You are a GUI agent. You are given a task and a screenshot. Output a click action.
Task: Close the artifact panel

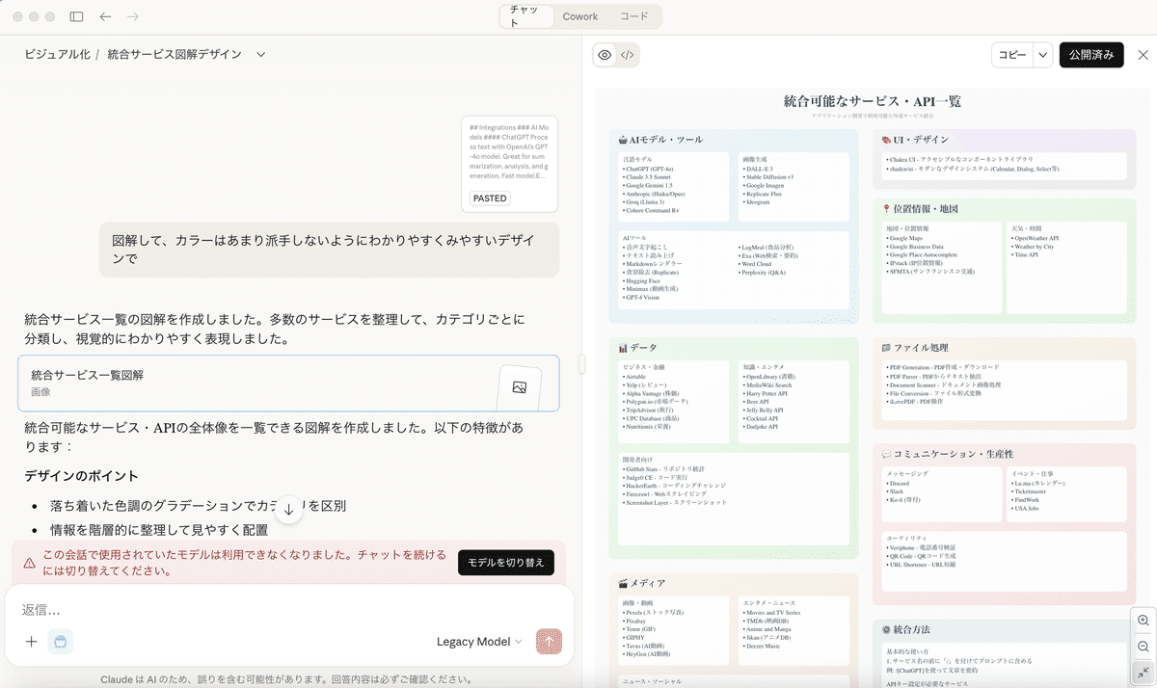(x=1144, y=55)
